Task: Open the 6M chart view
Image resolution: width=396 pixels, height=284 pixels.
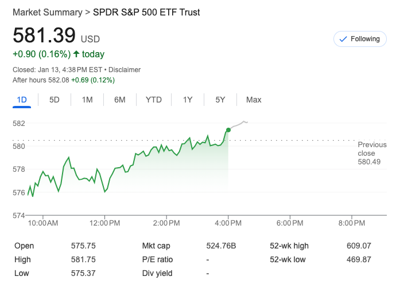Action: tap(120, 100)
